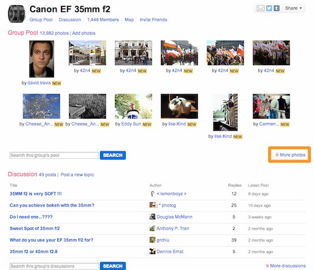Image resolution: width=314 pixels, height=270 pixels.
Task: Open Dennie Ernst avatar icon
Action: click(153, 251)
